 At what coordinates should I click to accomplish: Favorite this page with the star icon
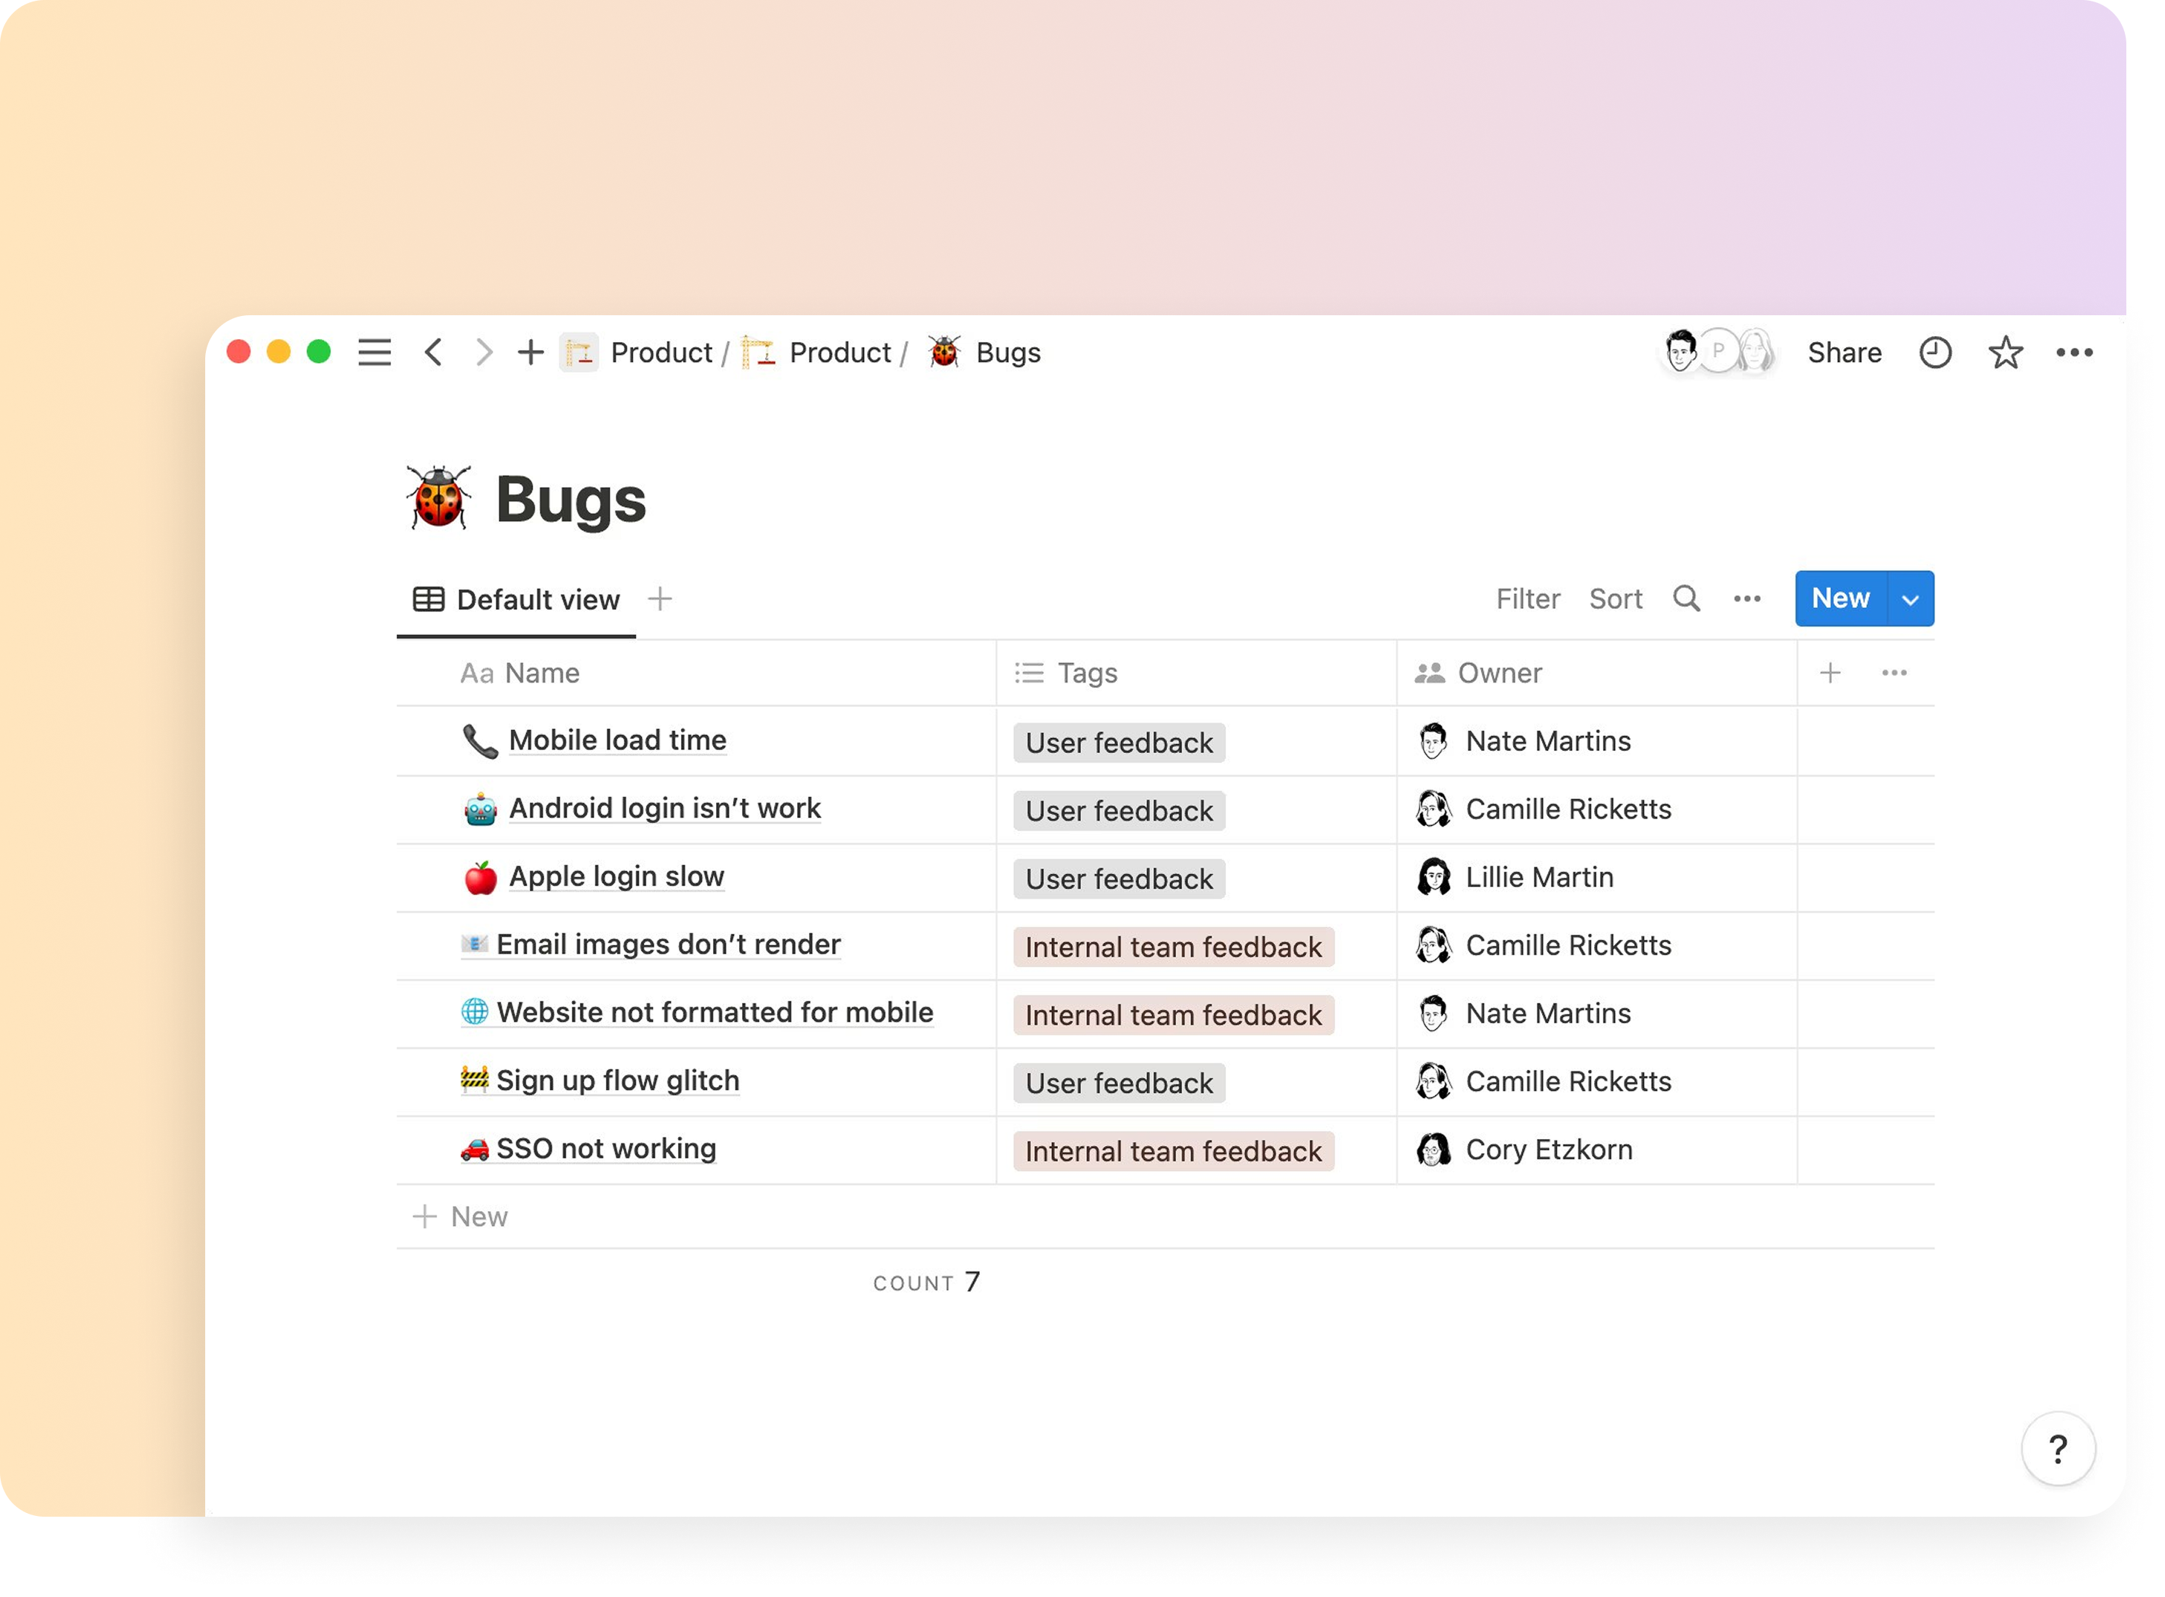2007,353
